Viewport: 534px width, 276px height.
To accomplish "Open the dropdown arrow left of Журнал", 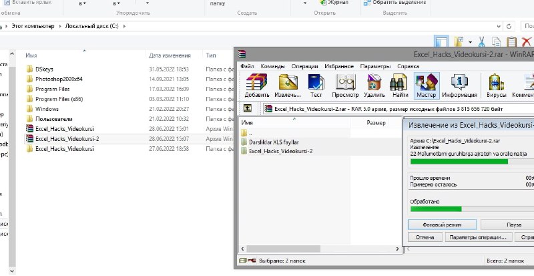I will 305,3.
